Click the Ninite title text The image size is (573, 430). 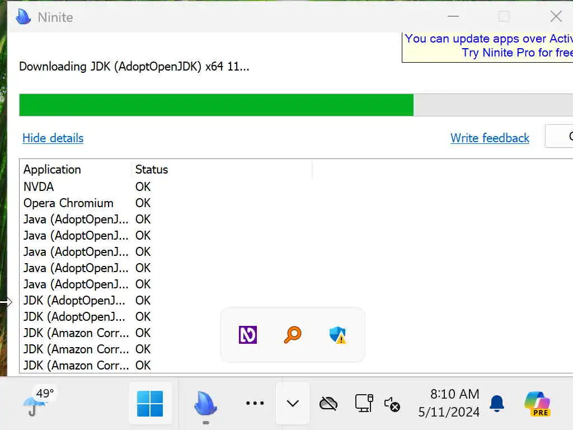(x=55, y=17)
